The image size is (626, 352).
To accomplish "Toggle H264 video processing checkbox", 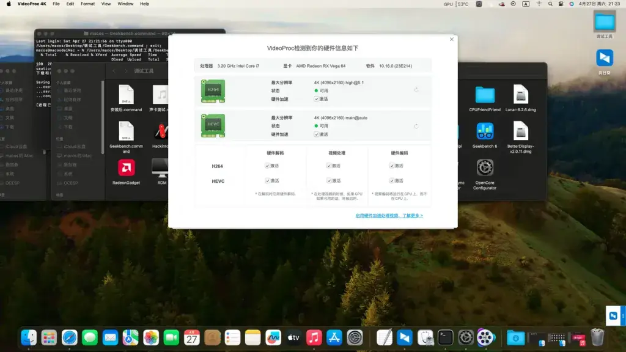I will tap(328, 165).
